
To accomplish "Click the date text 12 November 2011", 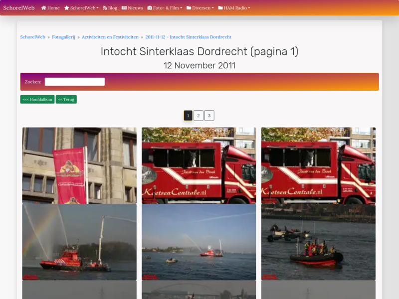I will click(x=199, y=65).
